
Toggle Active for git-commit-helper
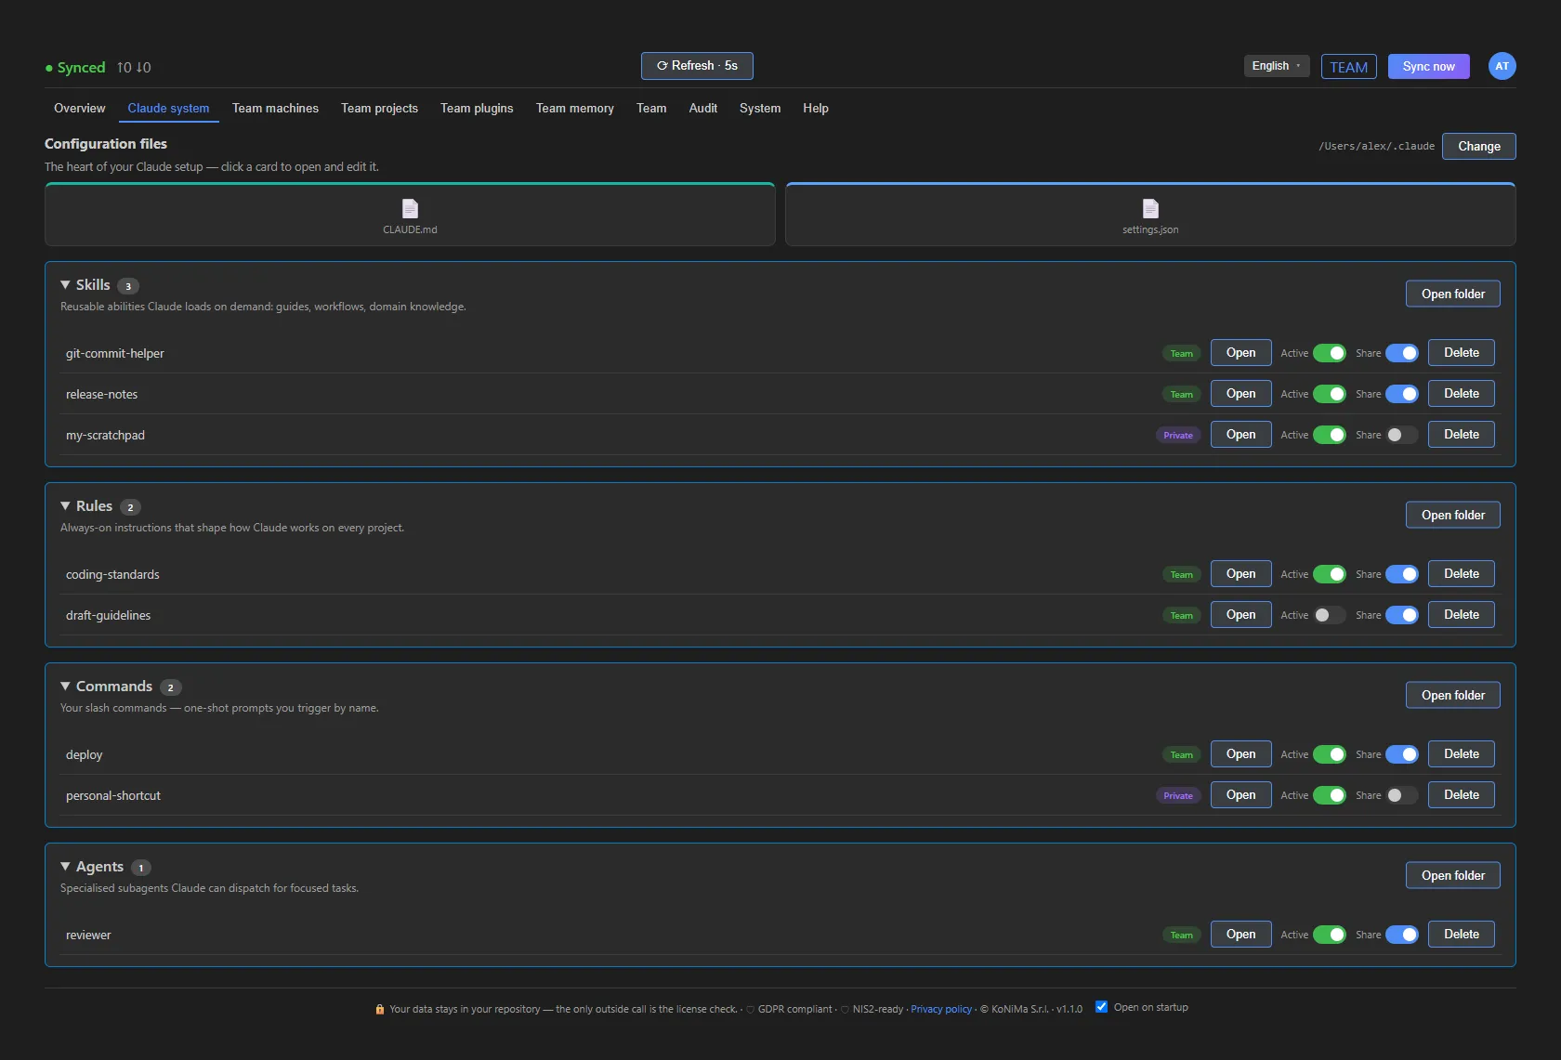[1330, 353]
